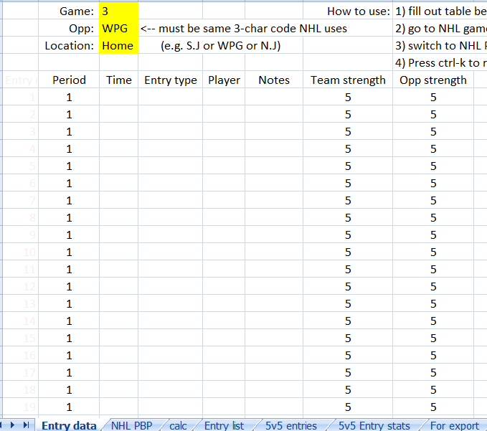Screen dimensions: 487x431
Task: Click the Team strength header cell
Action: pyautogui.click(x=348, y=80)
